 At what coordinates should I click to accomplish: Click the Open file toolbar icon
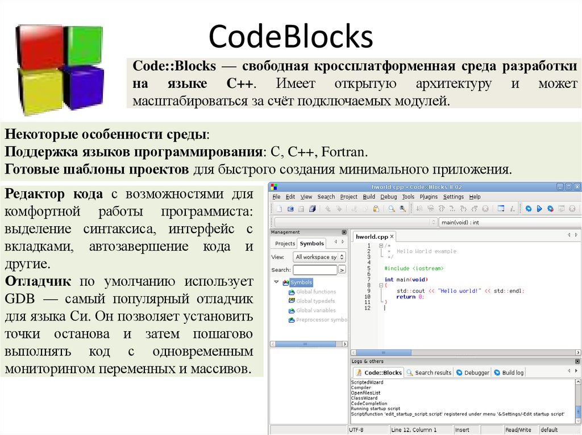[x=289, y=208]
